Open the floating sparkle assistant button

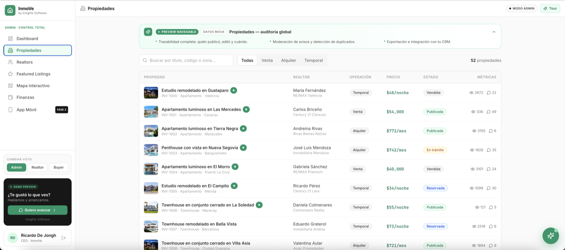click(x=550, y=235)
